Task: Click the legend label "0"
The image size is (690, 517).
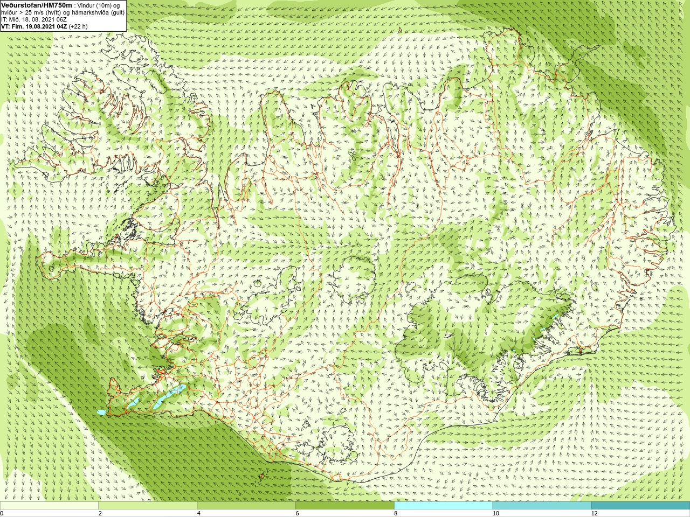Action: pyautogui.click(x=2, y=513)
